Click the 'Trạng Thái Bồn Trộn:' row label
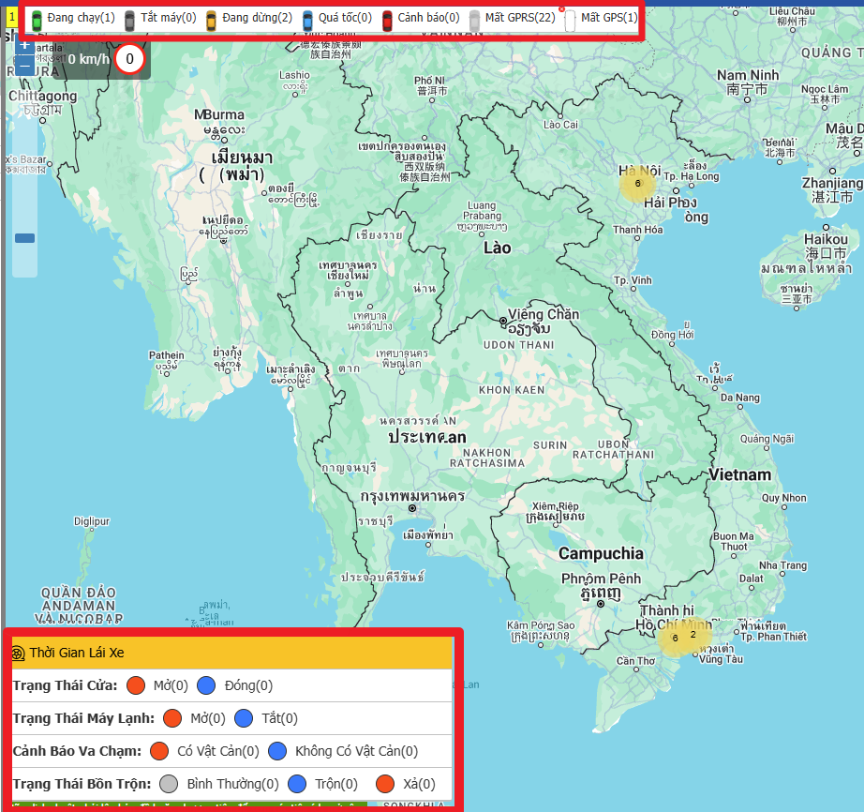The height and width of the screenshot is (812, 864). (x=82, y=784)
